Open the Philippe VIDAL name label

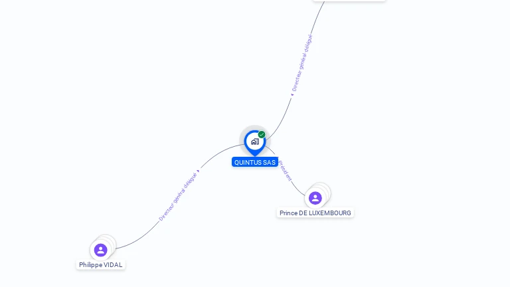coord(101,265)
